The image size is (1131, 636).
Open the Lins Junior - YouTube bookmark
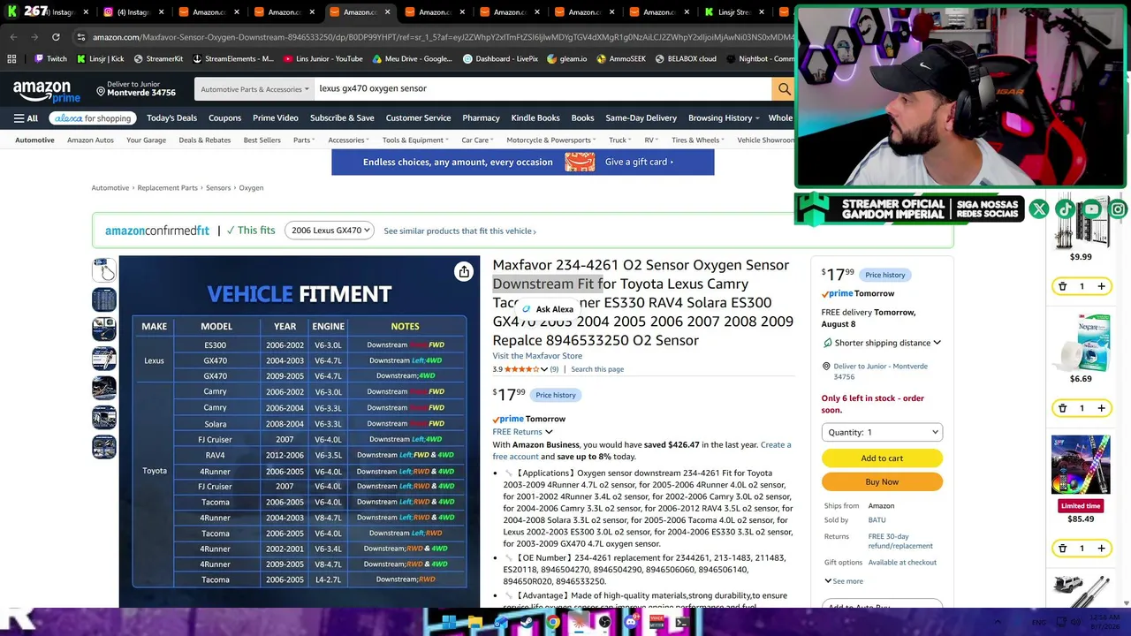(323, 59)
